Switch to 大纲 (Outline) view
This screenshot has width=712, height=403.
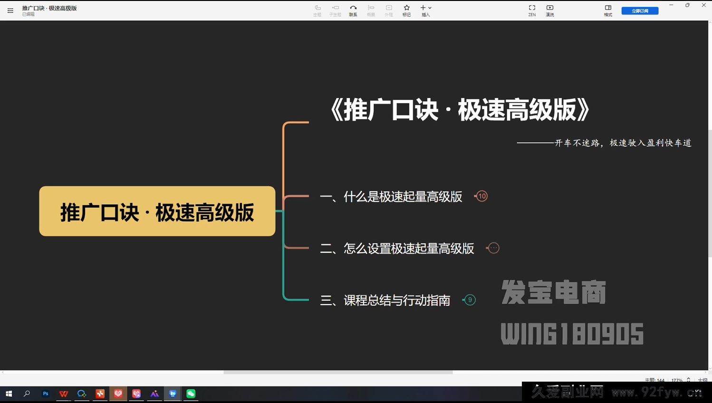coord(702,380)
